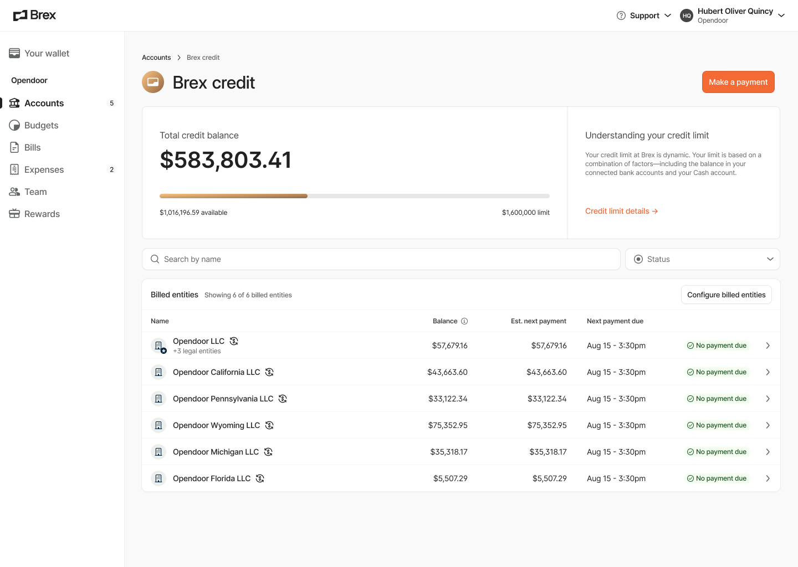Click the $75,352.95 balance for Wyoming

point(448,425)
